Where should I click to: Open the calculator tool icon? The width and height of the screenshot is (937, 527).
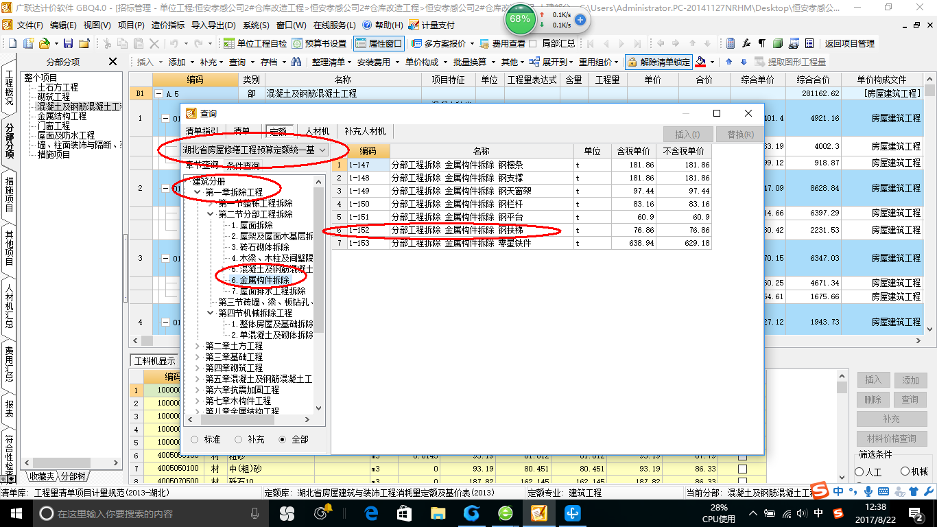coord(731,43)
